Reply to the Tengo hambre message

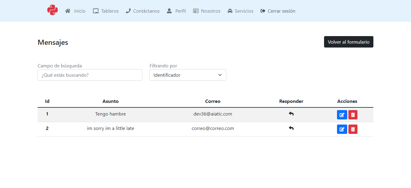291,114
